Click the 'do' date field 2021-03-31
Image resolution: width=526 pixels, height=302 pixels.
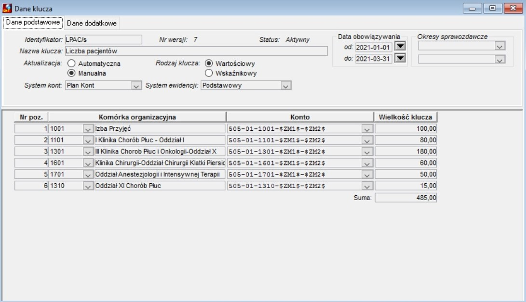(x=374, y=59)
